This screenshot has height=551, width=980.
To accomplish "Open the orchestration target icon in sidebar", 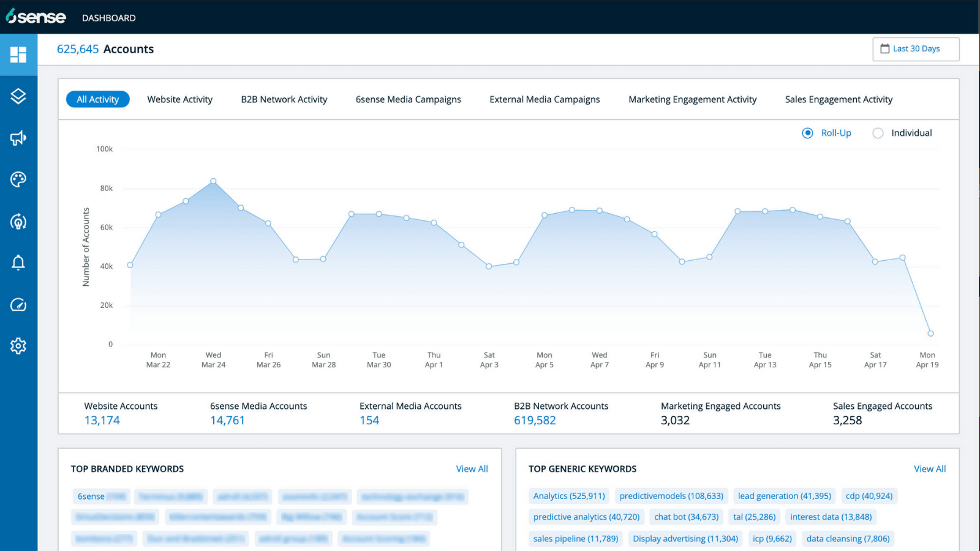I will pyautogui.click(x=18, y=221).
